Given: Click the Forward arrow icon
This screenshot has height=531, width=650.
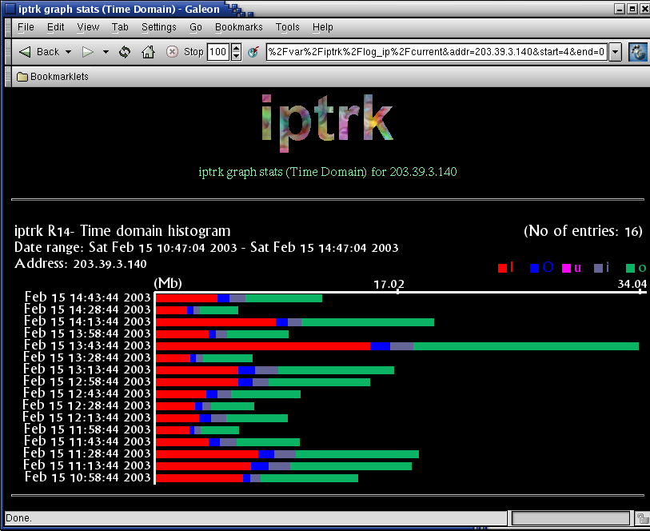Looking at the screenshot, I should point(87,52).
